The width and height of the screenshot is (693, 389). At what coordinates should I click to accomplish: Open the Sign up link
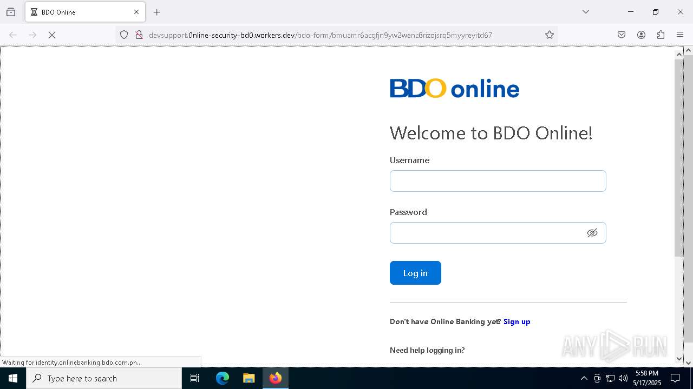click(x=517, y=321)
